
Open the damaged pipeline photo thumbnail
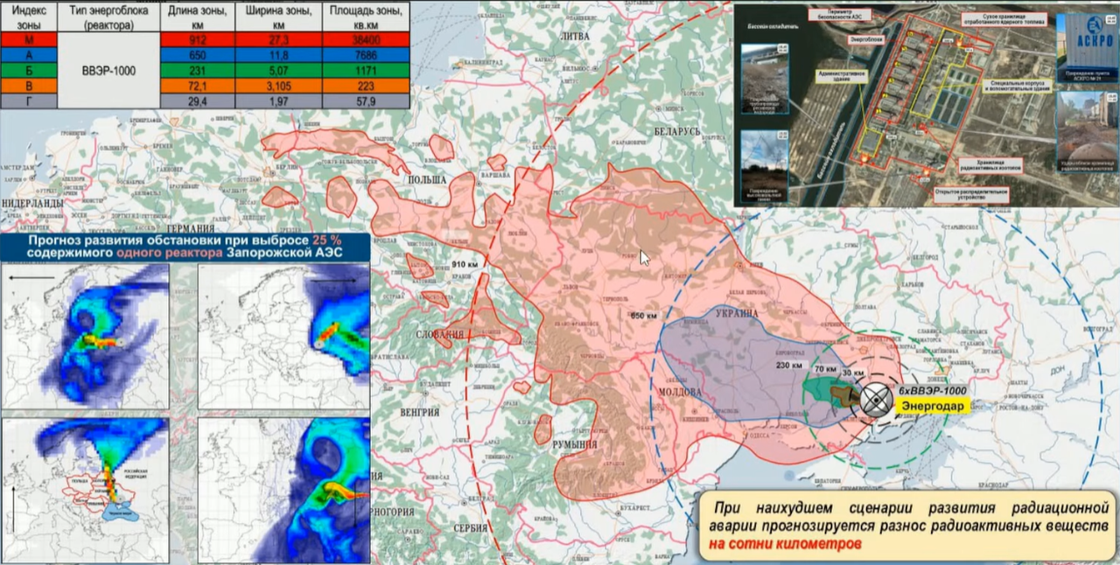pos(763,80)
